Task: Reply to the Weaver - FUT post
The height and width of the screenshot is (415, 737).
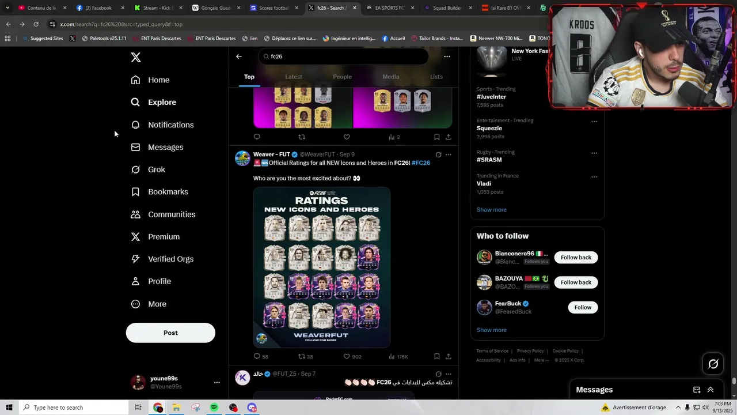Action: (x=257, y=357)
